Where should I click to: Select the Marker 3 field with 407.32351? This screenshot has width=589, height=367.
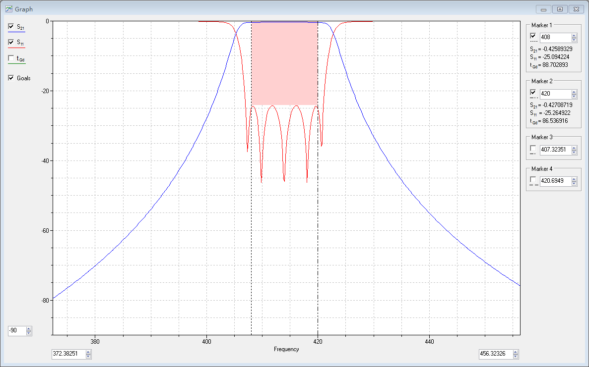(555, 150)
